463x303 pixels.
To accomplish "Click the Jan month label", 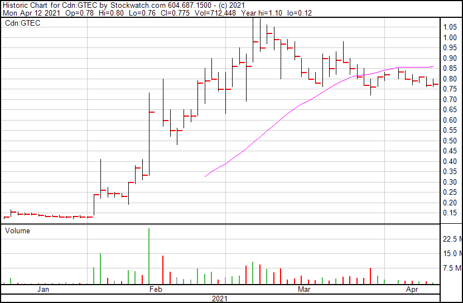I will (43, 289).
